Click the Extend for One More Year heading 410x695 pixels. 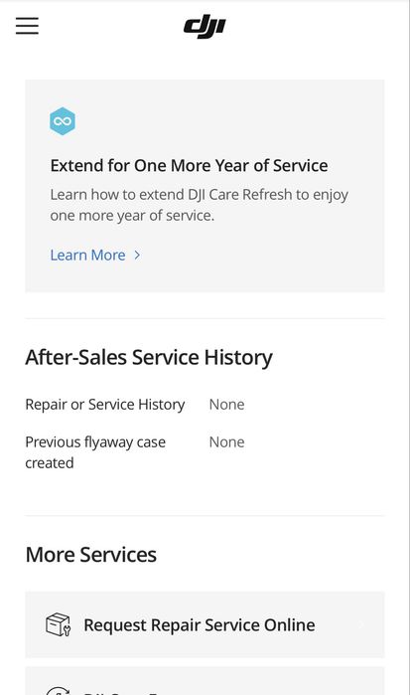click(x=189, y=165)
